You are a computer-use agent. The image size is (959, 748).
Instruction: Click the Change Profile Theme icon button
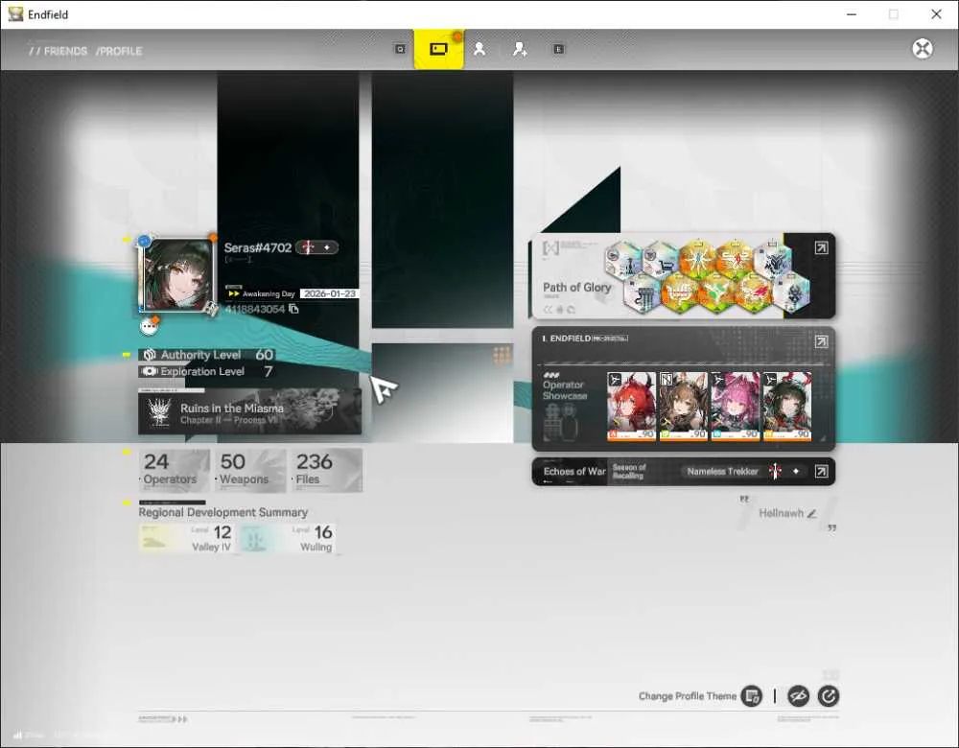coord(751,696)
